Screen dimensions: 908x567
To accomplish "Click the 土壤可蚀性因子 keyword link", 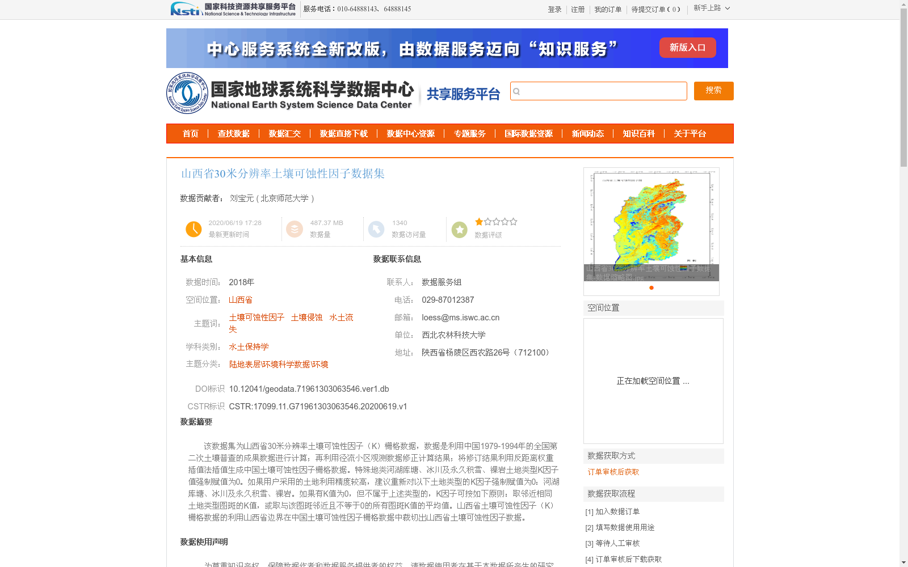I will 257,318.
